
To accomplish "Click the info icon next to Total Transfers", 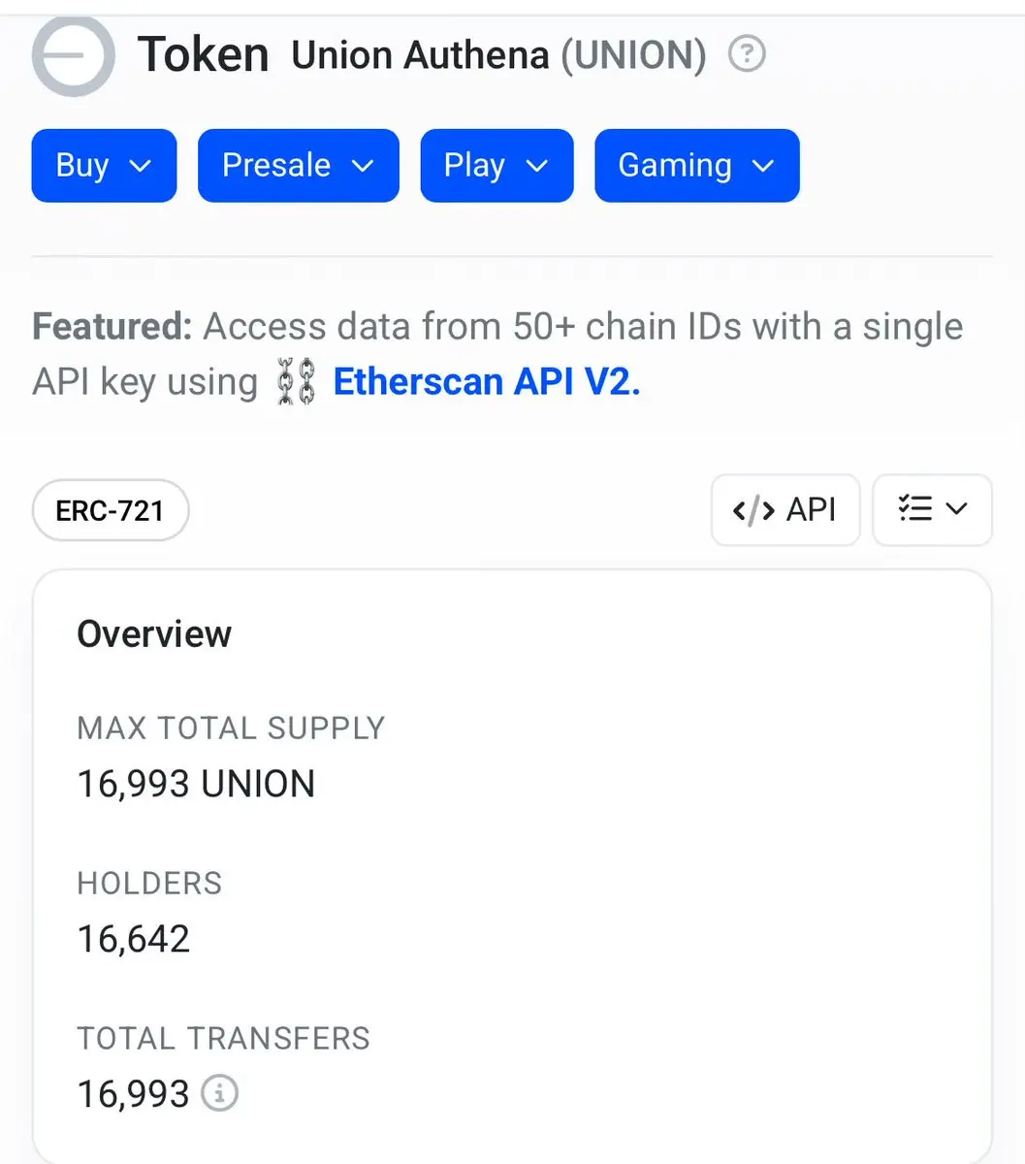I will pyautogui.click(x=219, y=1093).
